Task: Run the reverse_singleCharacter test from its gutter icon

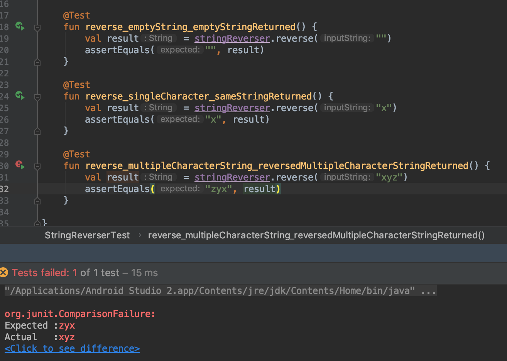Action: (x=19, y=96)
